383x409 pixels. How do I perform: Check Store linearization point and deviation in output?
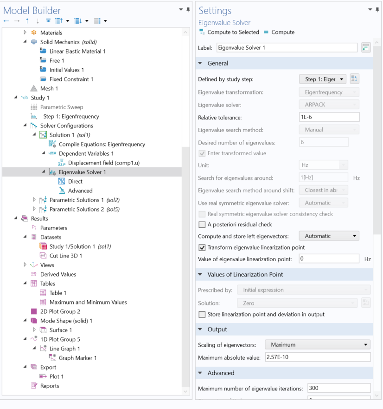(x=202, y=314)
